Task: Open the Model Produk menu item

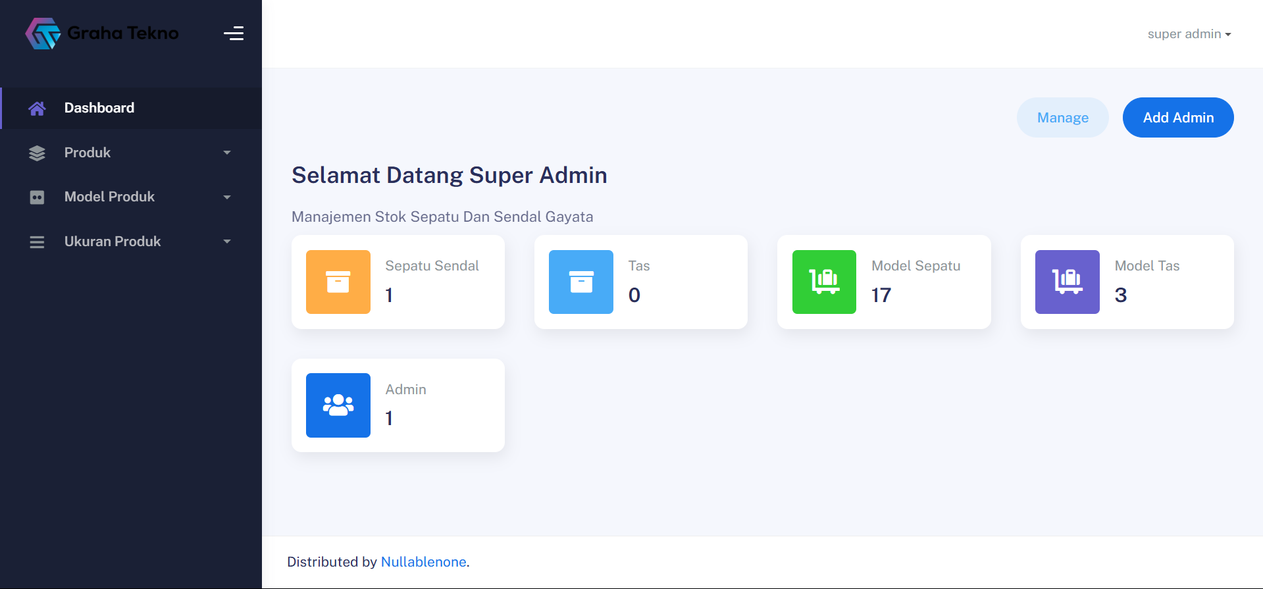Action: [109, 197]
